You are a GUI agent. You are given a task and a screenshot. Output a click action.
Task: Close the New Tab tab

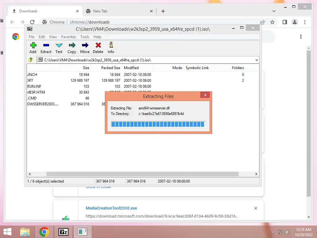tap(151, 11)
